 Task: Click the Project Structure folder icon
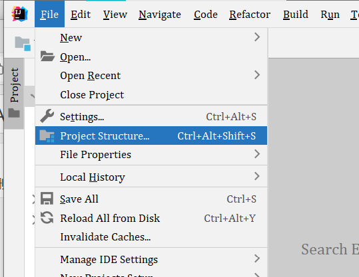coord(47,136)
